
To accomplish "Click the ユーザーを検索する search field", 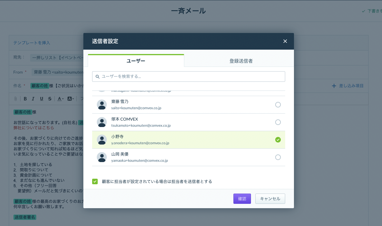I will pyautogui.click(x=189, y=77).
